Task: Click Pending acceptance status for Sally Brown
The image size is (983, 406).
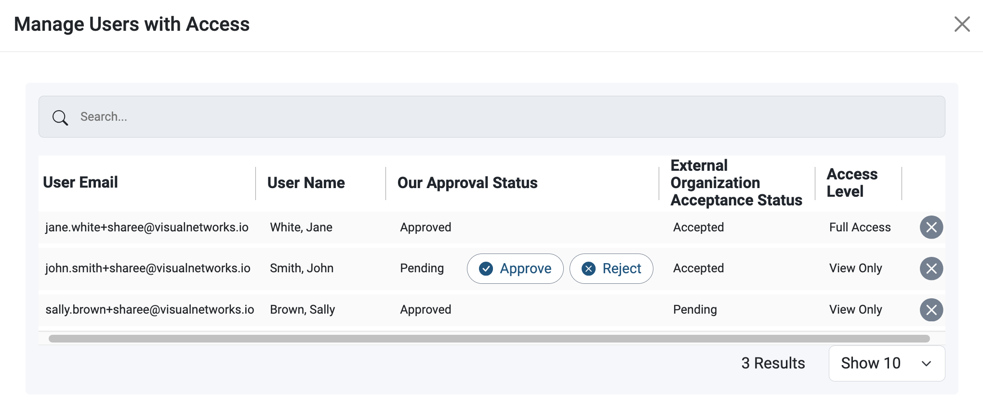Action: (695, 309)
